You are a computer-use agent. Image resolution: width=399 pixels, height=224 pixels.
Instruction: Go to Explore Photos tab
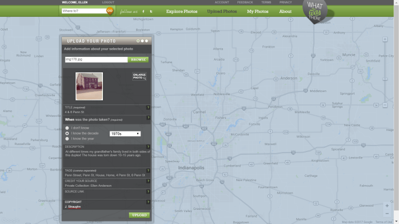tap(182, 11)
